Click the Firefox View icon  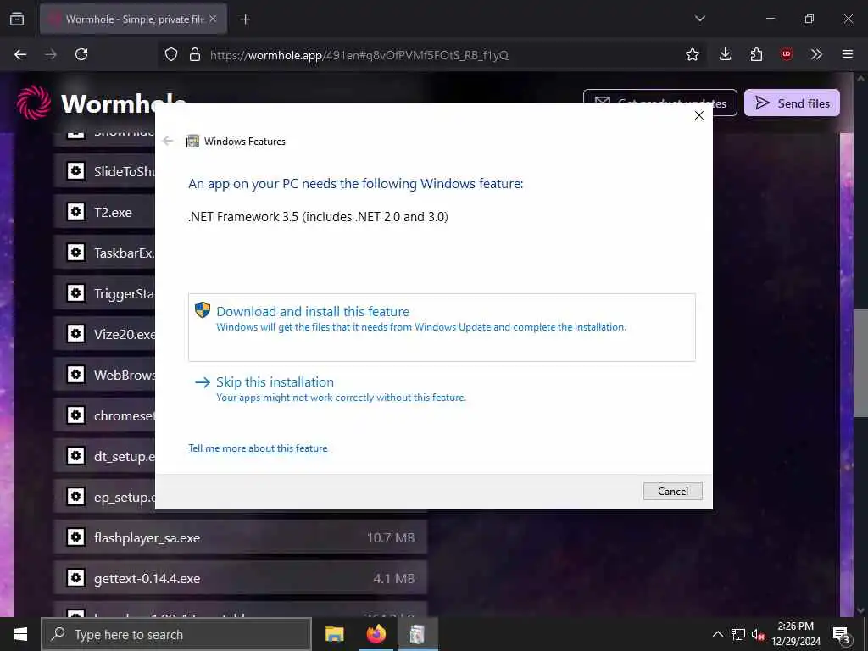point(17,19)
